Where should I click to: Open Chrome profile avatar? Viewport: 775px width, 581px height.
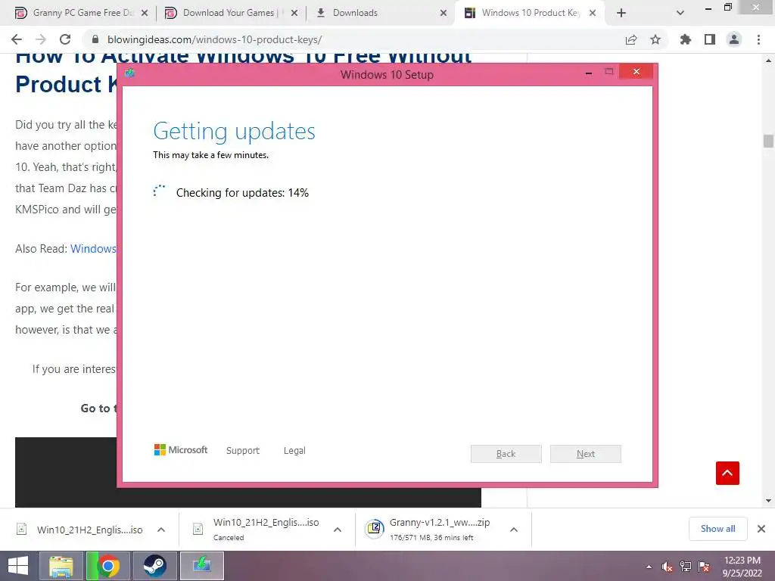click(734, 39)
